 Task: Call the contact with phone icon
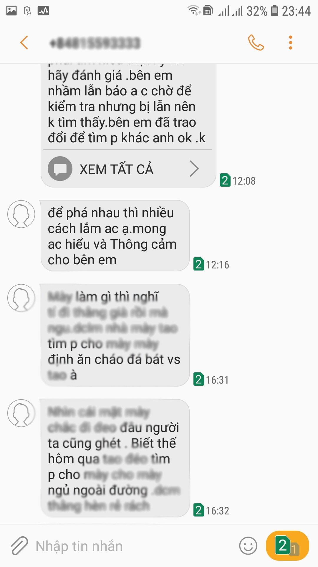(x=256, y=43)
